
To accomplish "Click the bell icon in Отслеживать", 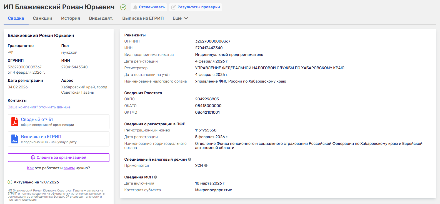I will (135, 7).
